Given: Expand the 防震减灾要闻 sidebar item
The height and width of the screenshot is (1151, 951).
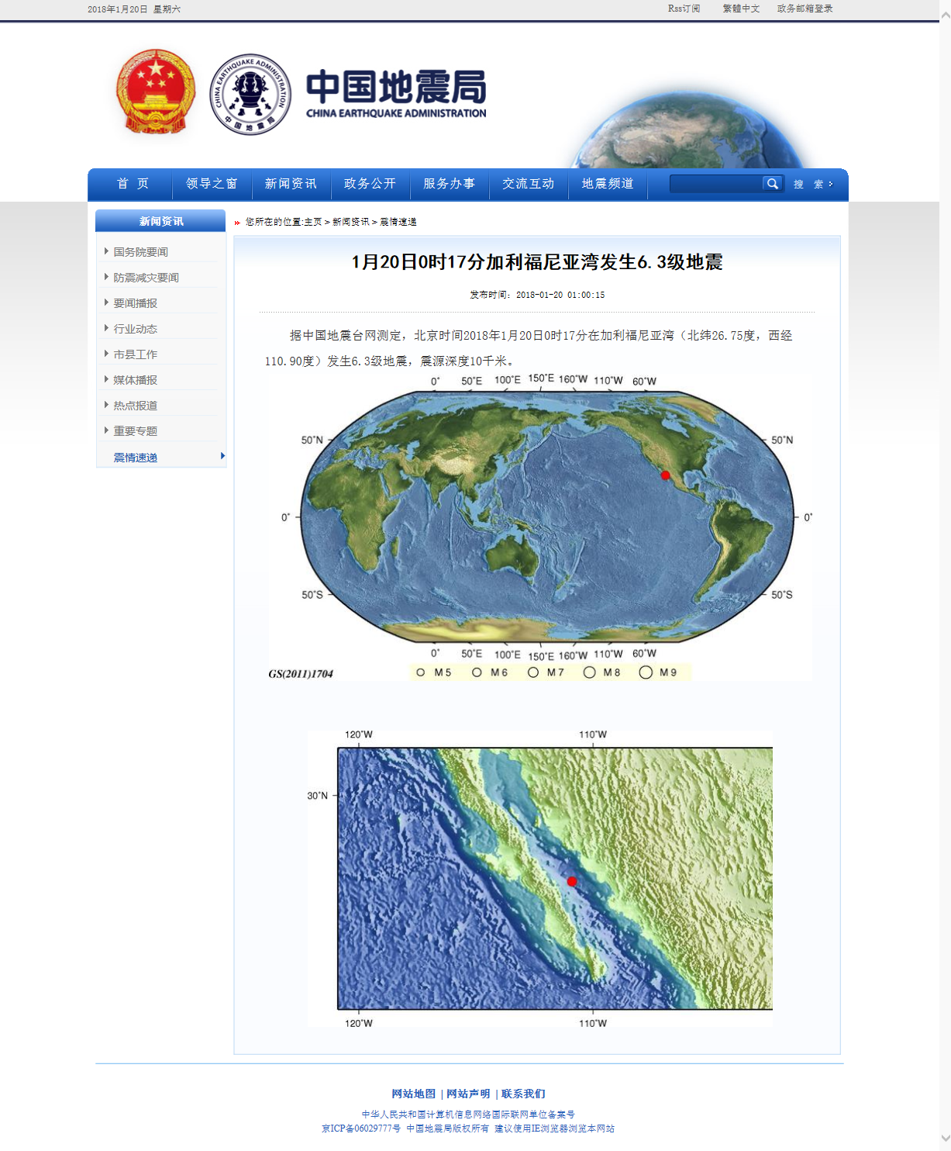Looking at the screenshot, I should pyautogui.click(x=146, y=278).
